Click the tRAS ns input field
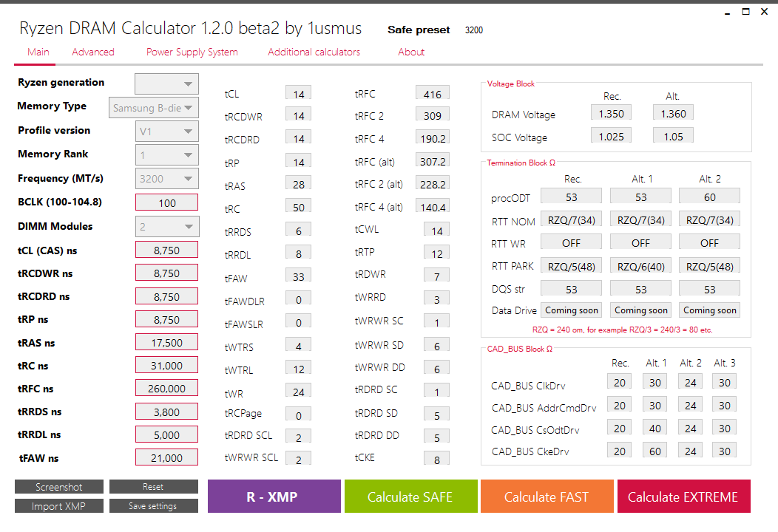The width and height of the screenshot is (778, 532). tap(166, 343)
